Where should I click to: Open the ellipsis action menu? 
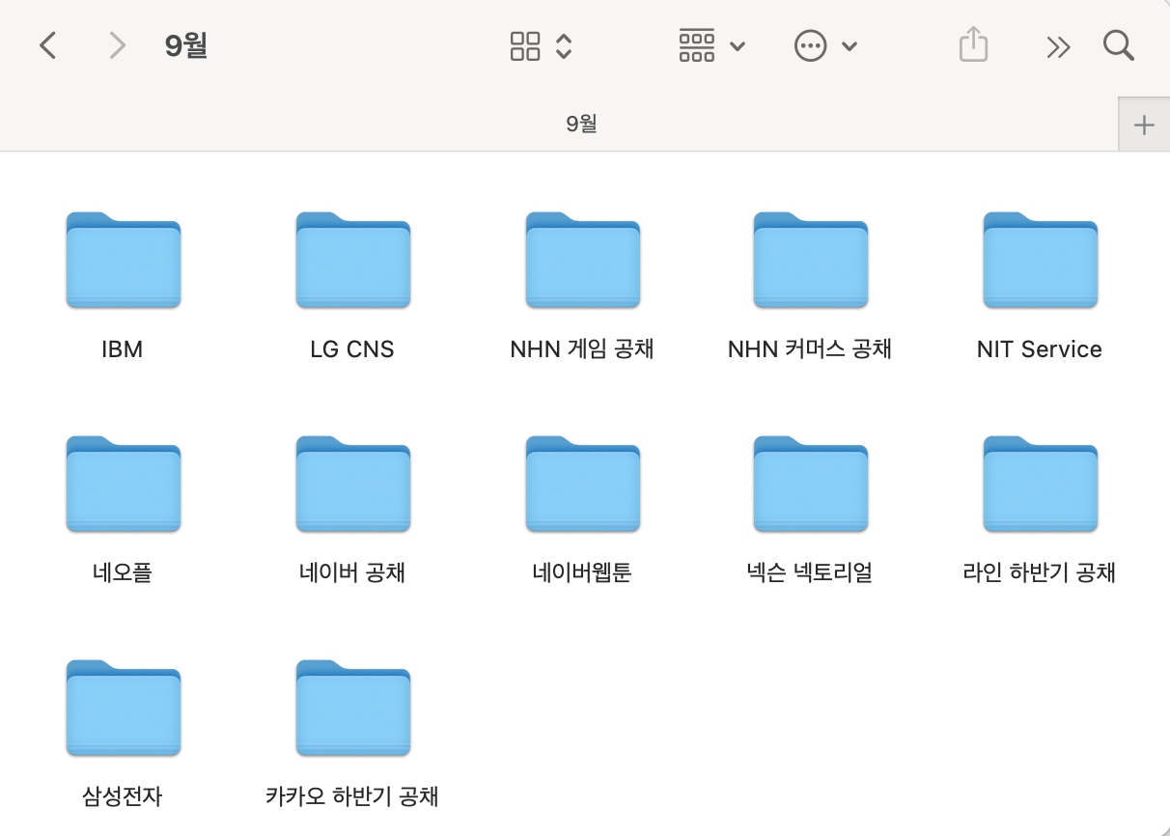825,45
